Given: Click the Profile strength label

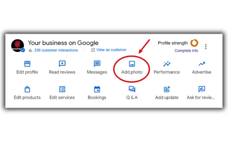Looking at the screenshot, I should point(173,43).
